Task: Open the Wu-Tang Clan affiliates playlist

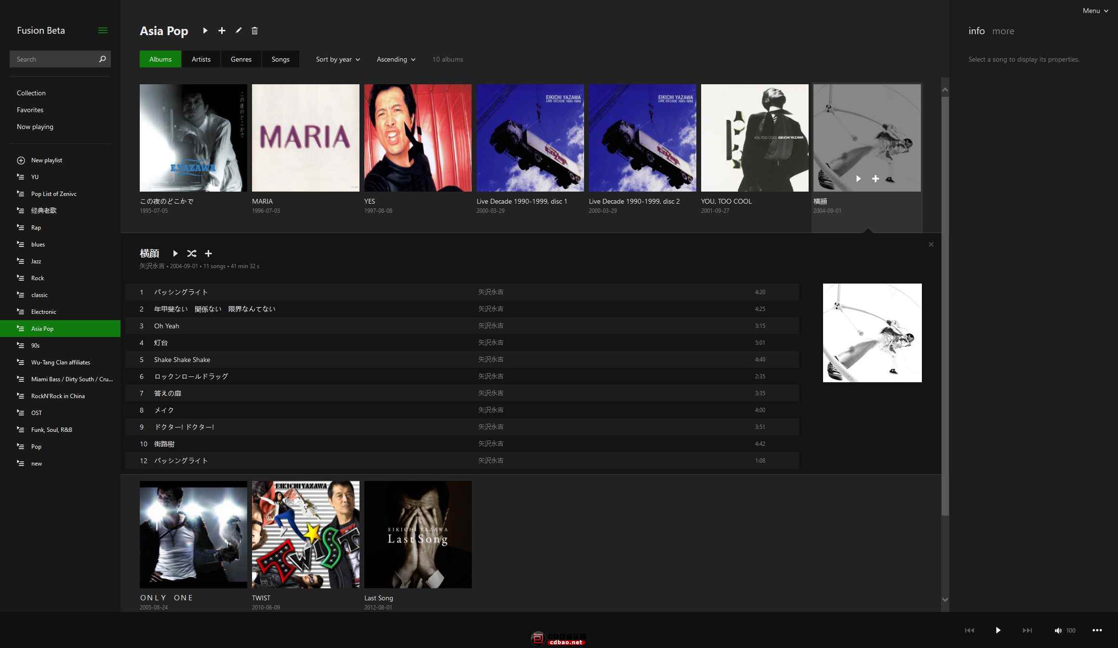Action: [60, 363]
